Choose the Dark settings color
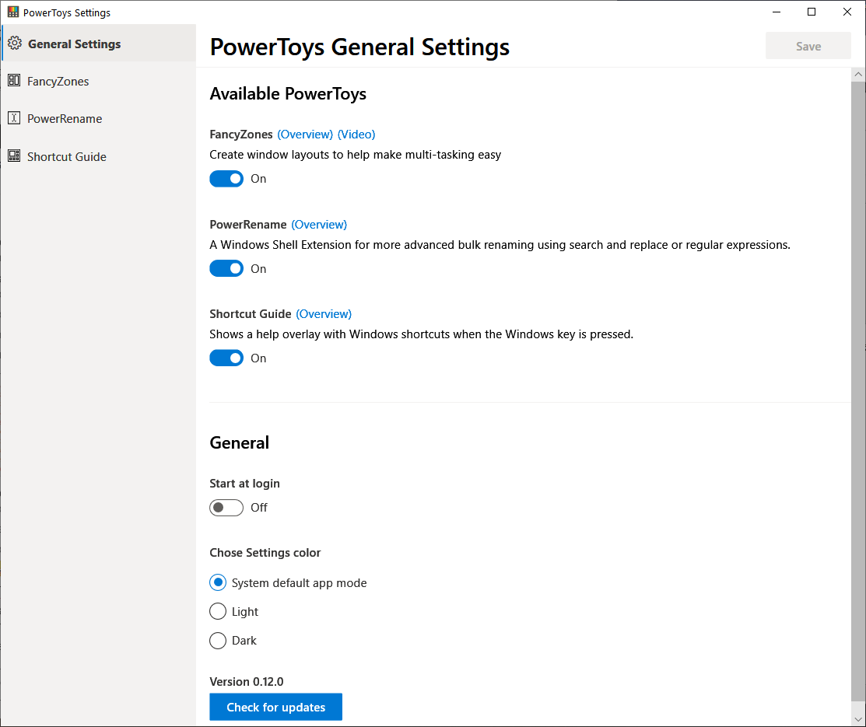 [218, 640]
